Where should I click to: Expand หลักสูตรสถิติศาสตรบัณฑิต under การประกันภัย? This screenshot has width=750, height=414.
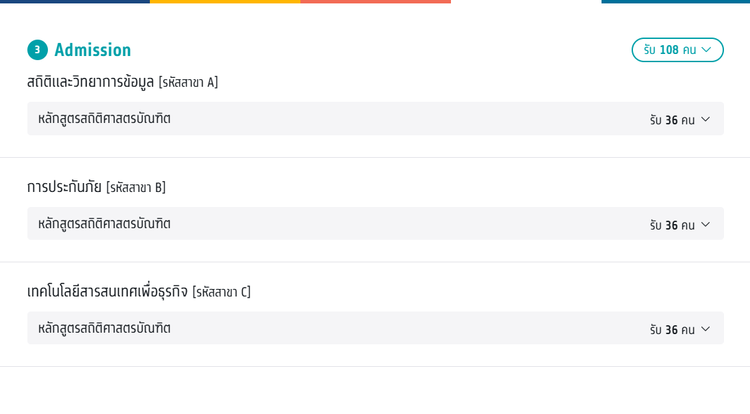(105, 223)
